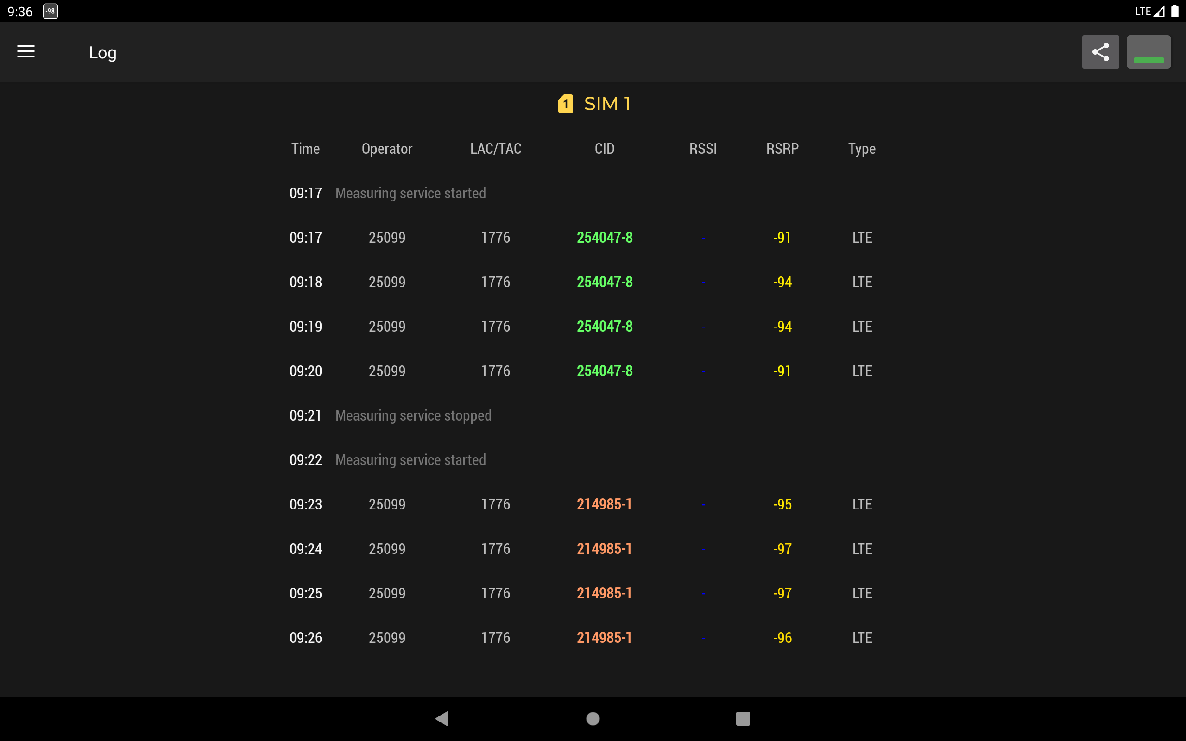Tap TAC 1776 in the 09:20 row
1186x741 pixels.
click(x=495, y=371)
